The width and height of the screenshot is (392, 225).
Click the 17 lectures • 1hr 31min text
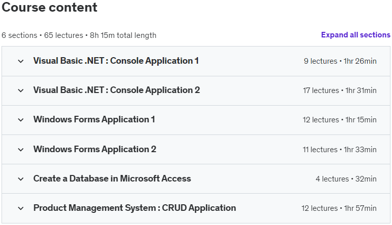coord(340,91)
